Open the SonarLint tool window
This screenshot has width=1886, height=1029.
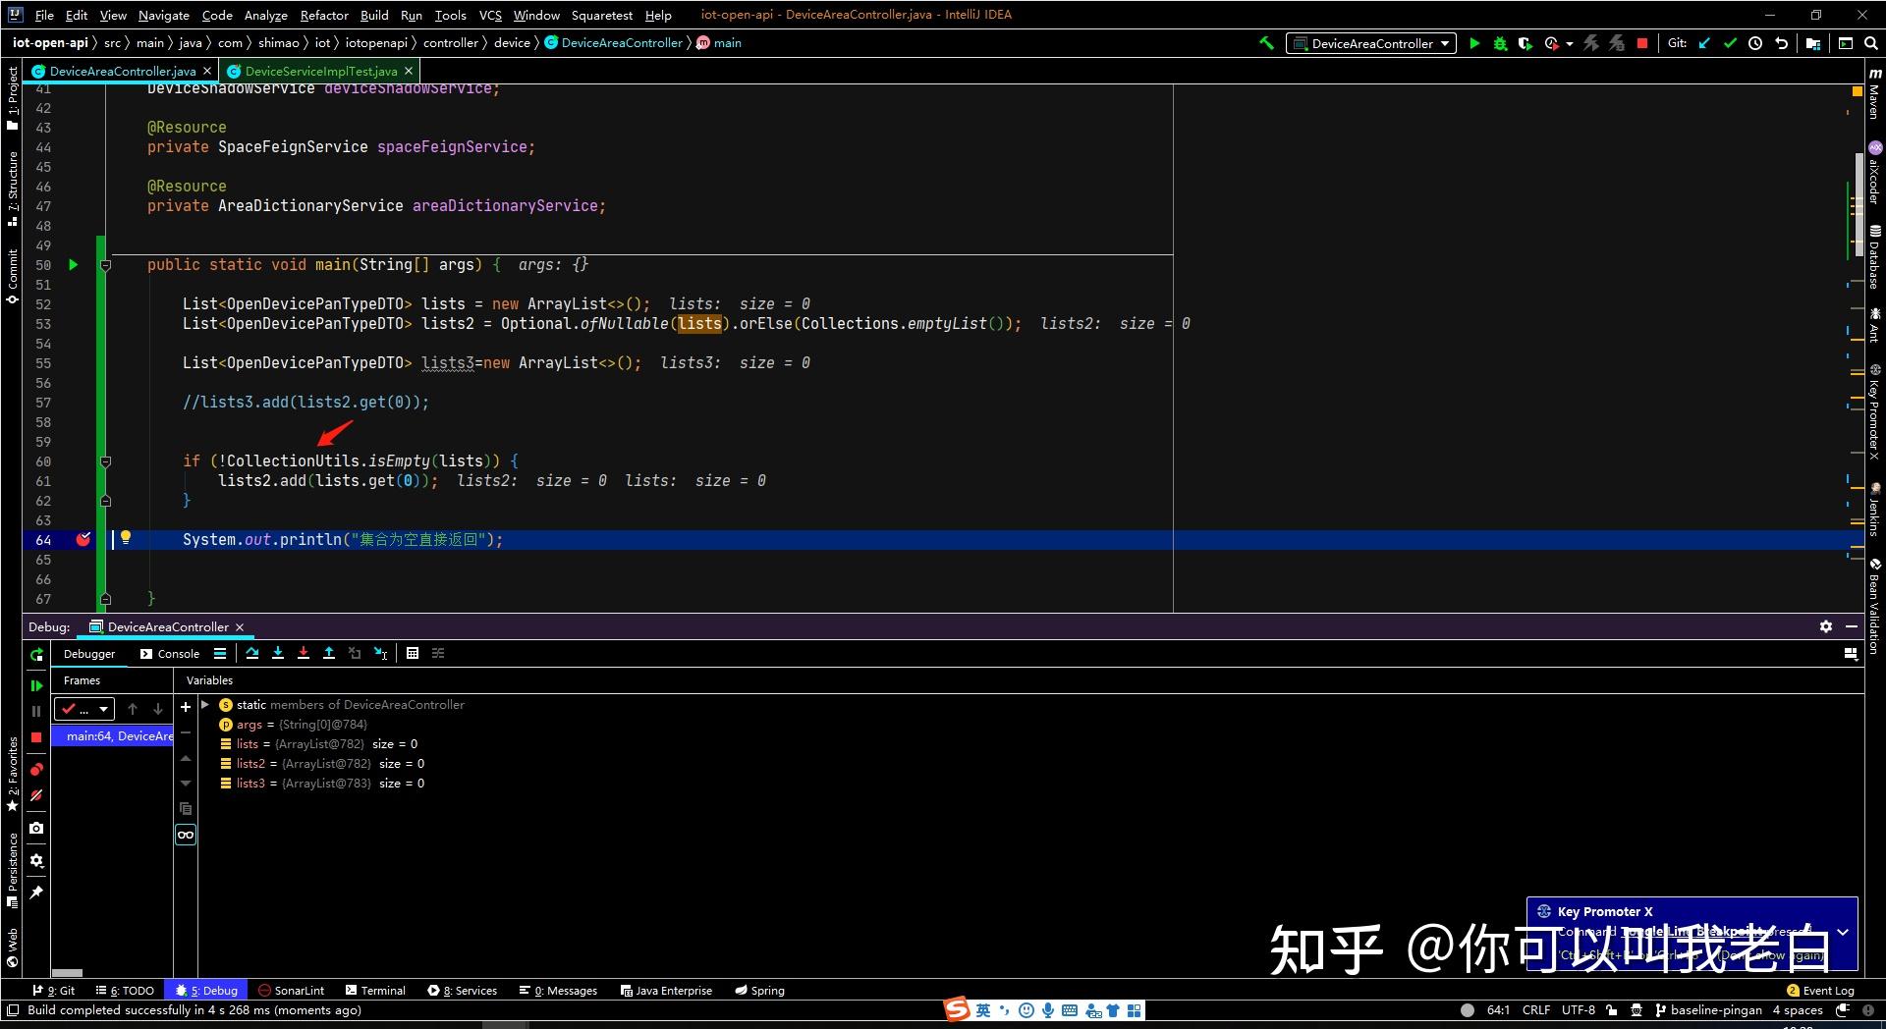coord(291,990)
